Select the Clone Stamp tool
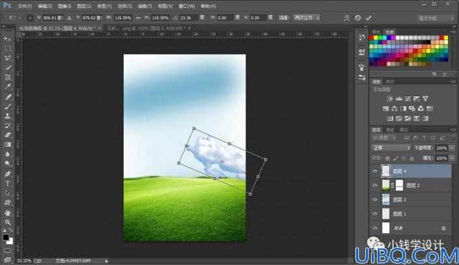 [7, 116]
